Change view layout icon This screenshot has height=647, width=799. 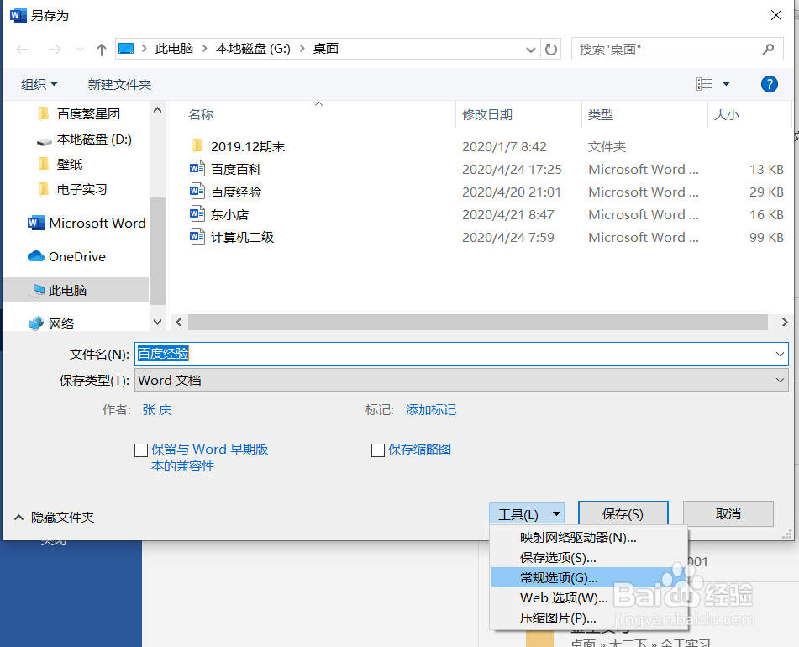(704, 84)
